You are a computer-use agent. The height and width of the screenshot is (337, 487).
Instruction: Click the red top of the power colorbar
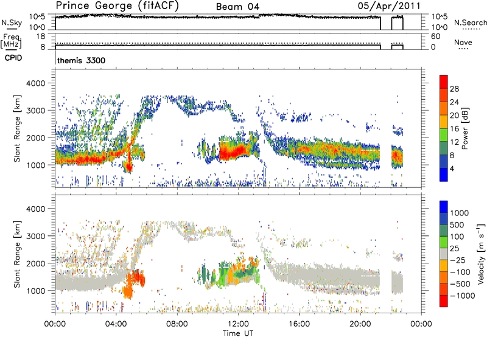coord(444,80)
